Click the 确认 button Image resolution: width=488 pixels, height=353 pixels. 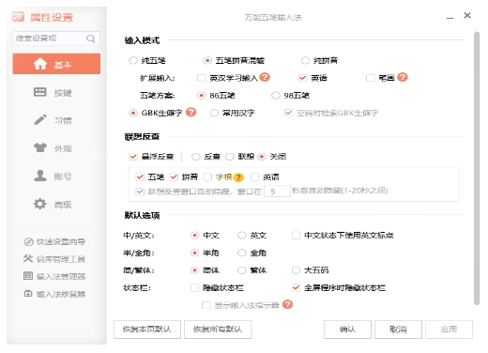point(347,330)
